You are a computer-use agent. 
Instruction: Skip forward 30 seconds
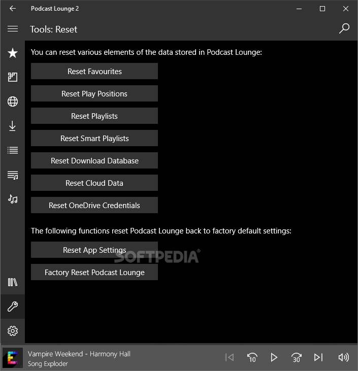click(x=296, y=357)
